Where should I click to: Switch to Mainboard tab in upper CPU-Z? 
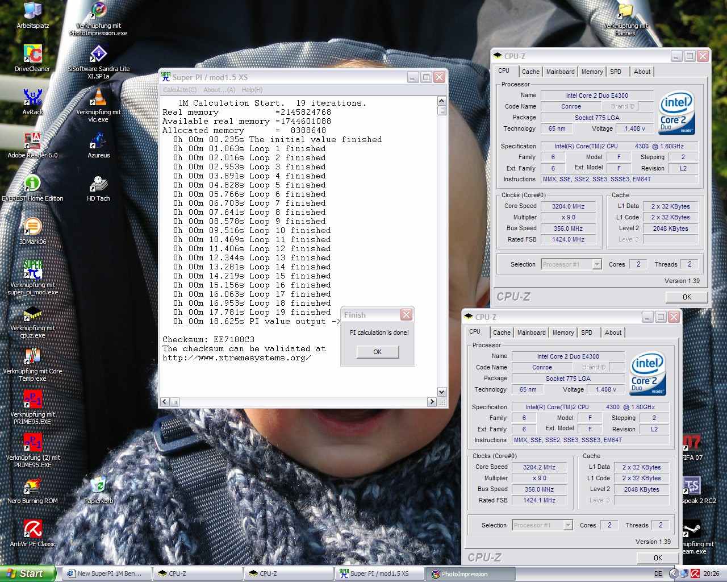coord(560,72)
